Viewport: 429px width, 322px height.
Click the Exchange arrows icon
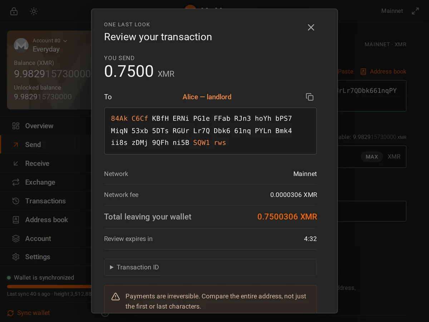pos(16,182)
